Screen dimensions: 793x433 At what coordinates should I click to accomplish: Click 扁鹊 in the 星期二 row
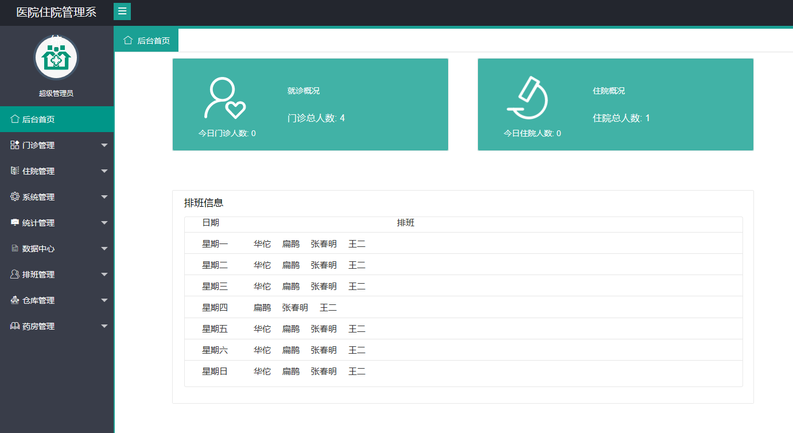(291, 265)
